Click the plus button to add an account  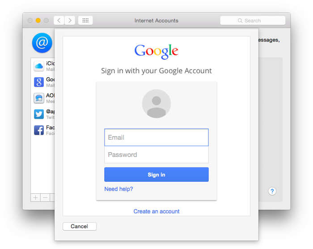(36, 197)
